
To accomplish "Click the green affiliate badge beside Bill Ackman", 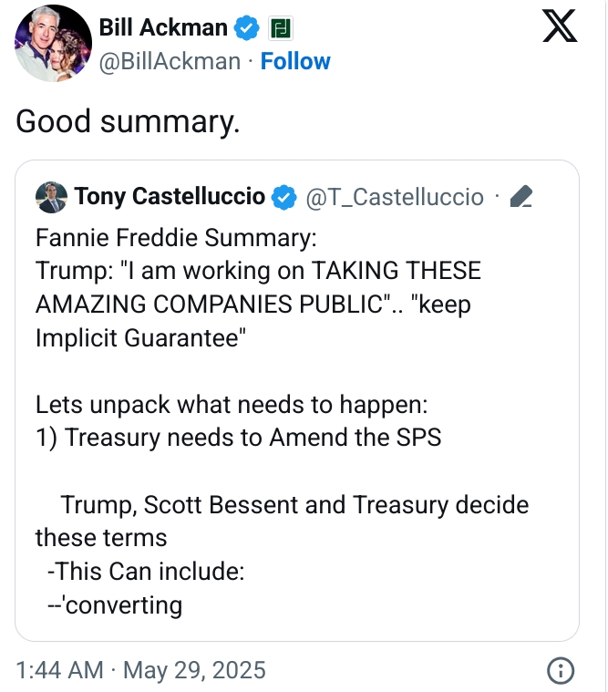I will [279, 28].
